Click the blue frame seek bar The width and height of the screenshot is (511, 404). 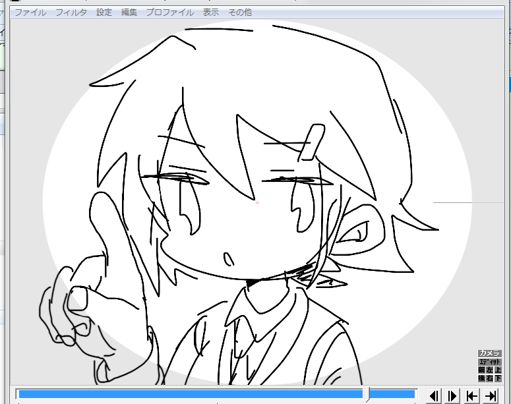[x=191, y=394]
